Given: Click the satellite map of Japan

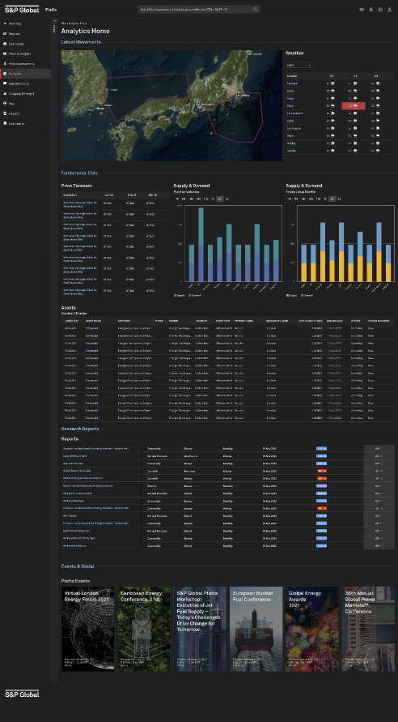Looking at the screenshot, I should [x=171, y=105].
